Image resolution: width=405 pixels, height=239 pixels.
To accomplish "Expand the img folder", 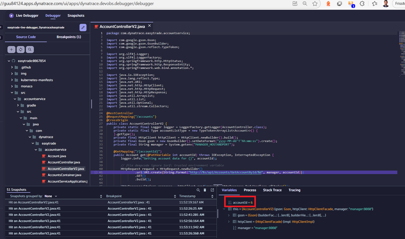I will [x=12, y=74].
